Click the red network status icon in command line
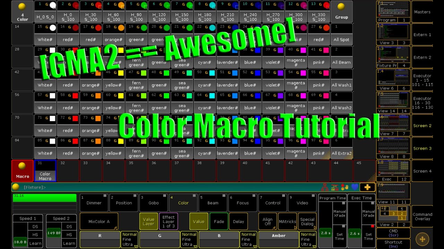The width and height of the screenshot is (444, 249). click(x=325, y=187)
